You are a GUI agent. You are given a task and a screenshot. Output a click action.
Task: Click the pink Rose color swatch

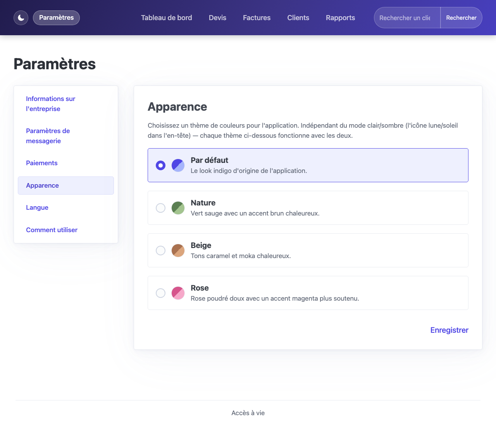(x=178, y=293)
